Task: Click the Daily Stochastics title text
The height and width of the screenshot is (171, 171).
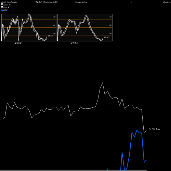Action: pos(9,2)
